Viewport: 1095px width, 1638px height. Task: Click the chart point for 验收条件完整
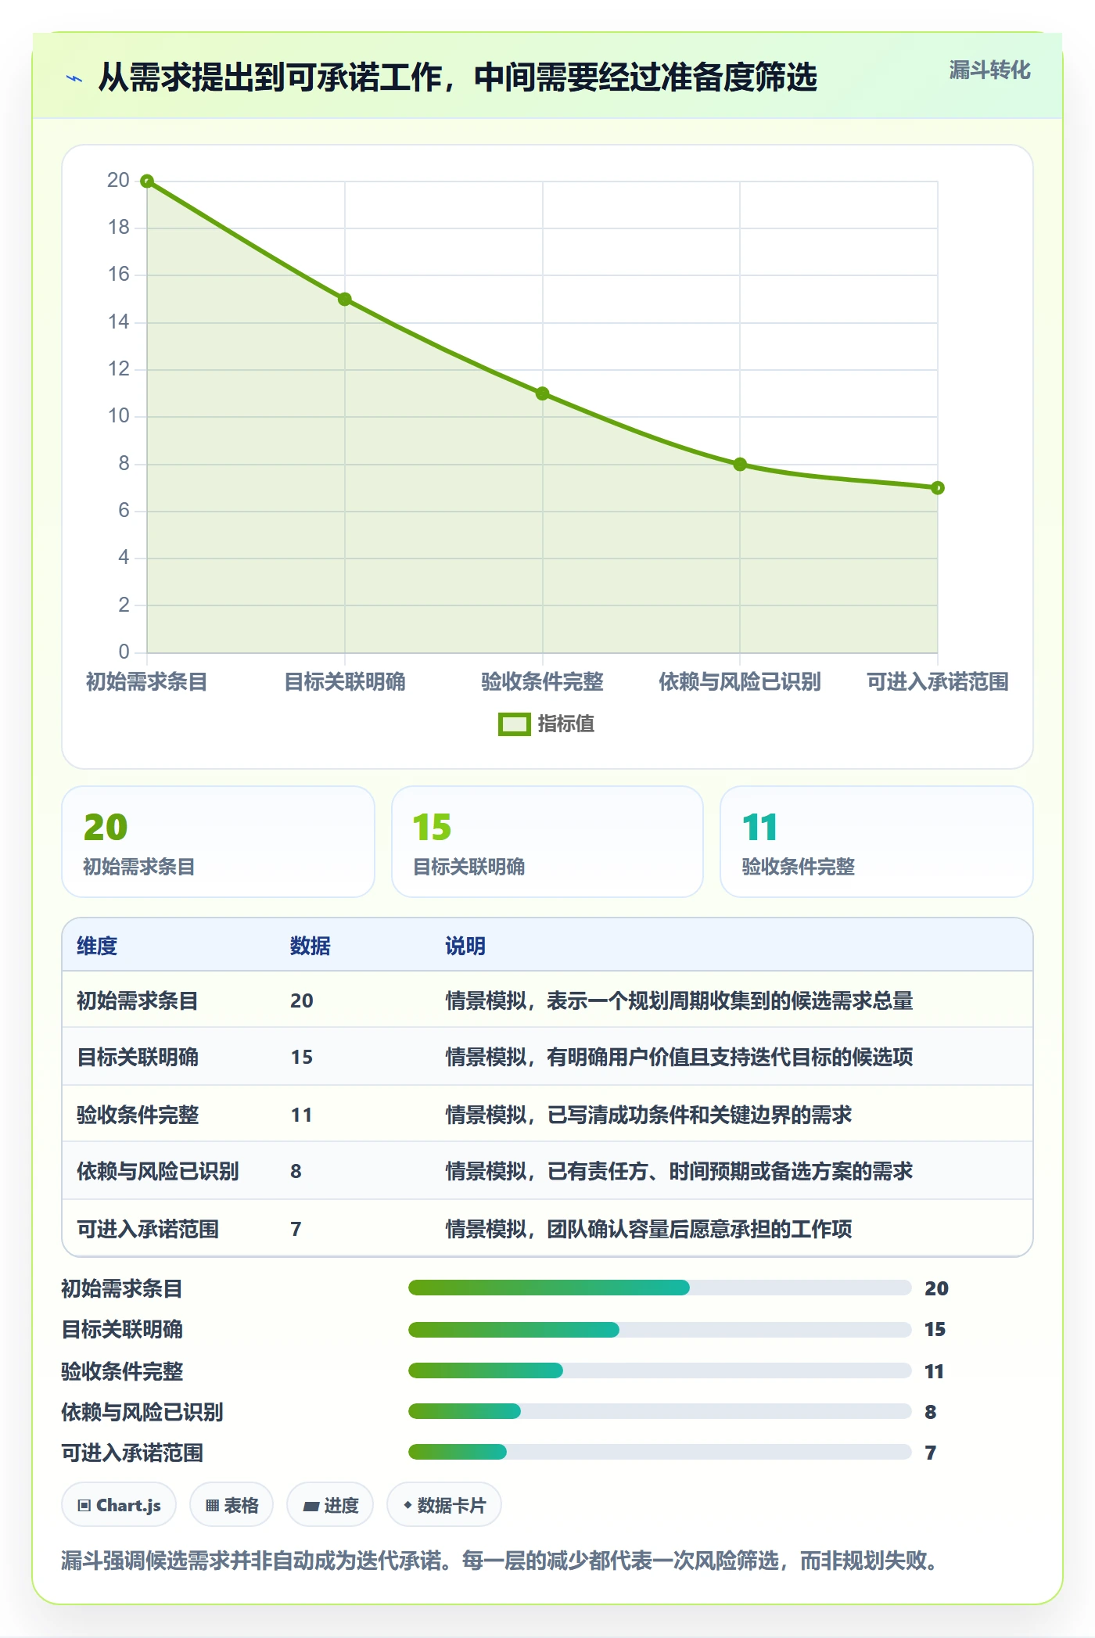tap(543, 393)
